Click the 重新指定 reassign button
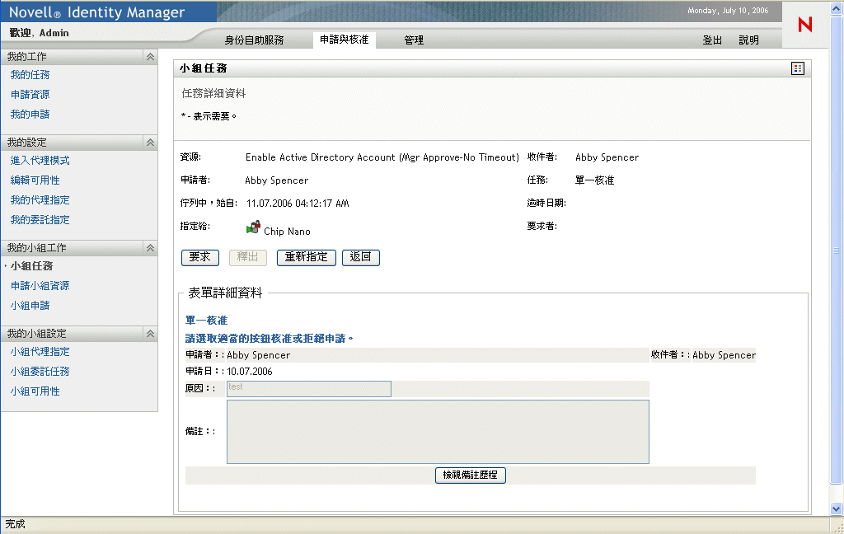844x534 pixels. click(x=307, y=257)
